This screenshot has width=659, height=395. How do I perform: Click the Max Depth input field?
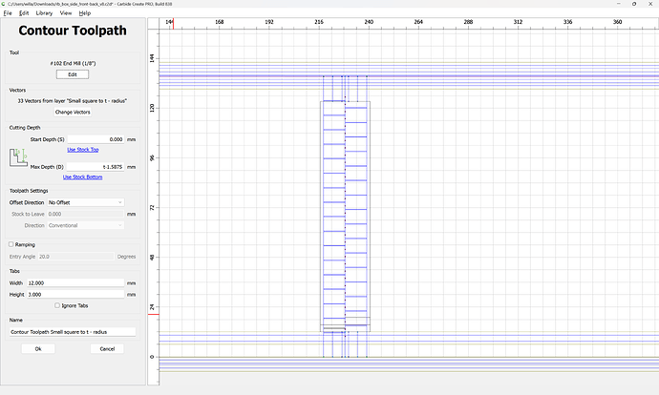click(x=95, y=167)
